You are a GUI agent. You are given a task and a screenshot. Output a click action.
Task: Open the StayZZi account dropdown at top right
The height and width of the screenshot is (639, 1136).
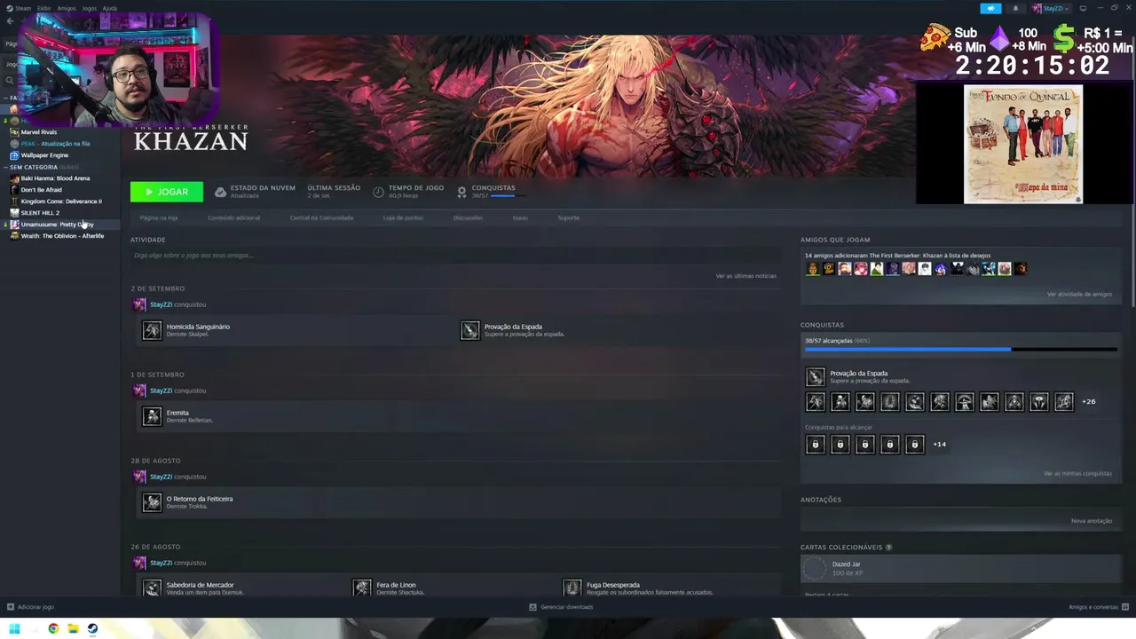pos(1052,9)
